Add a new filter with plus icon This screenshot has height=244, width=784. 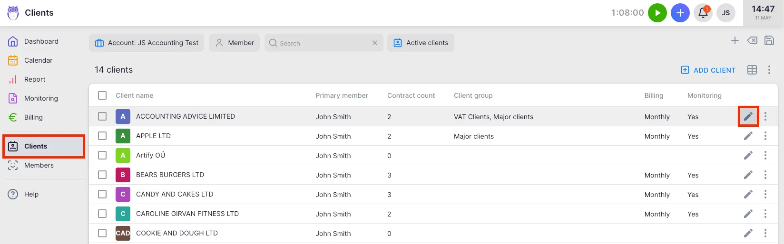pyautogui.click(x=735, y=41)
